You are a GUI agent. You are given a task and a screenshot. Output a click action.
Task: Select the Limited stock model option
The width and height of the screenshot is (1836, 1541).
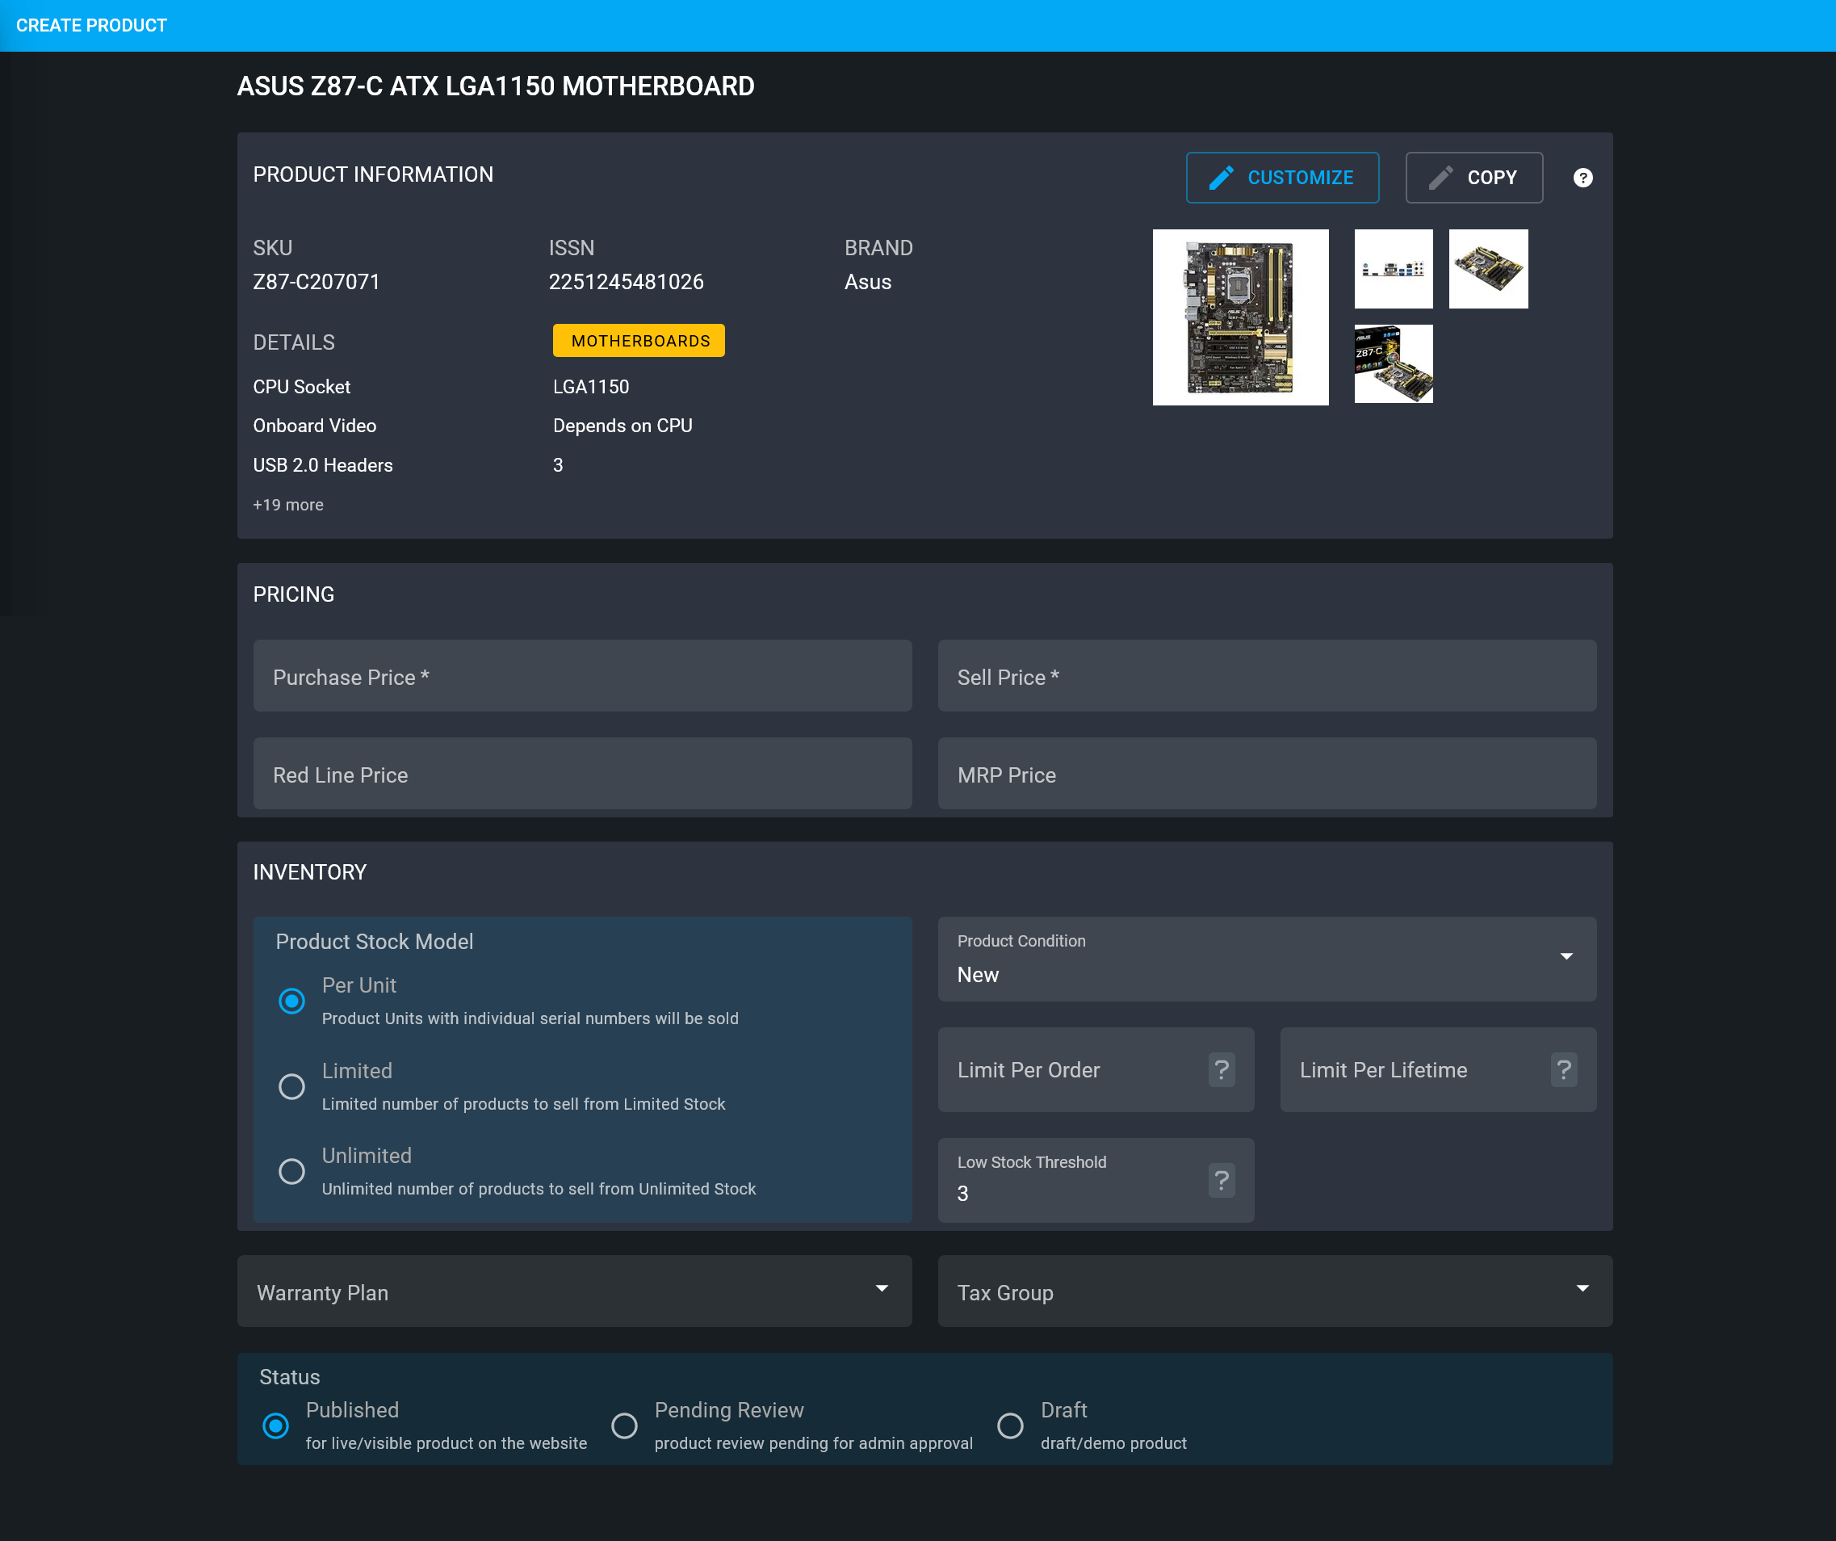click(x=291, y=1086)
